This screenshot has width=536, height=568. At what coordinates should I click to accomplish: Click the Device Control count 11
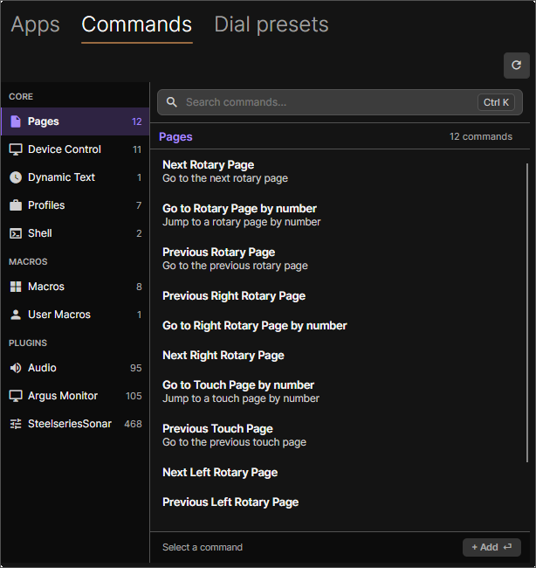(x=137, y=149)
